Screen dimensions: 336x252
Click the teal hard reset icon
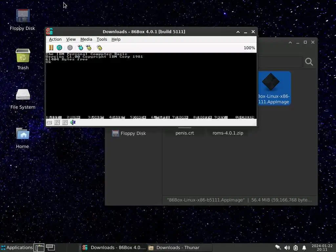[59, 48]
